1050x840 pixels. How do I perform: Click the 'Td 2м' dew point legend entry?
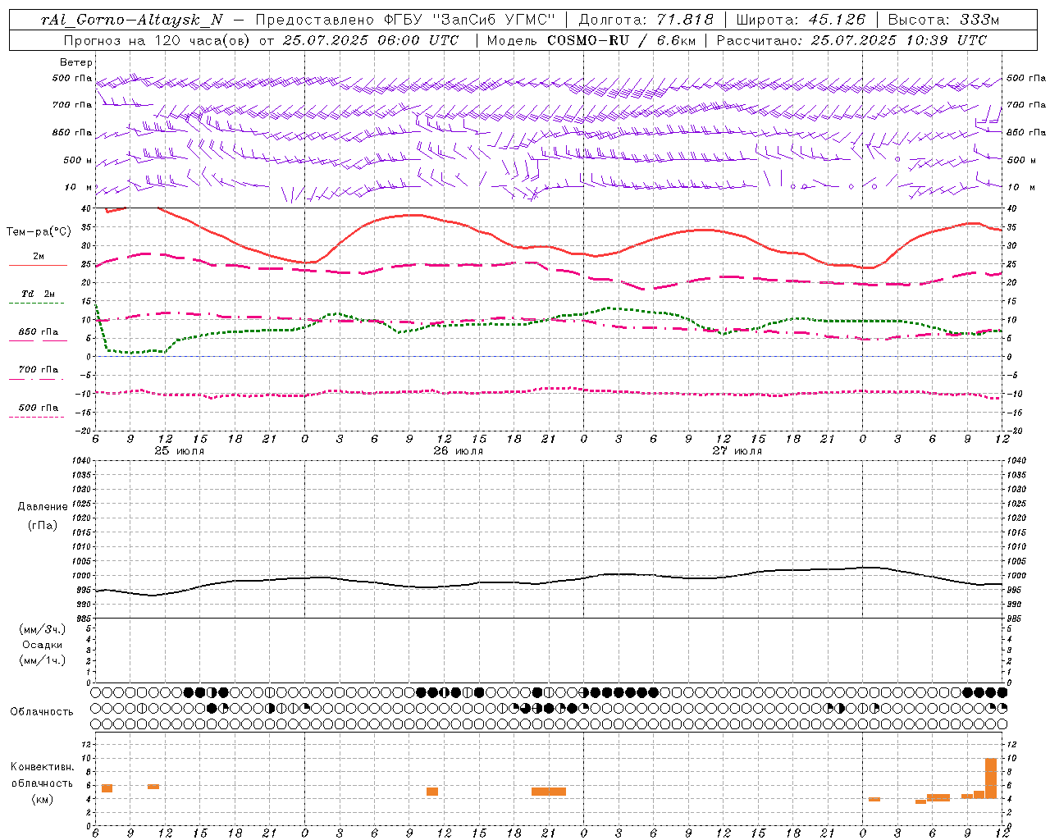pos(38,294)
